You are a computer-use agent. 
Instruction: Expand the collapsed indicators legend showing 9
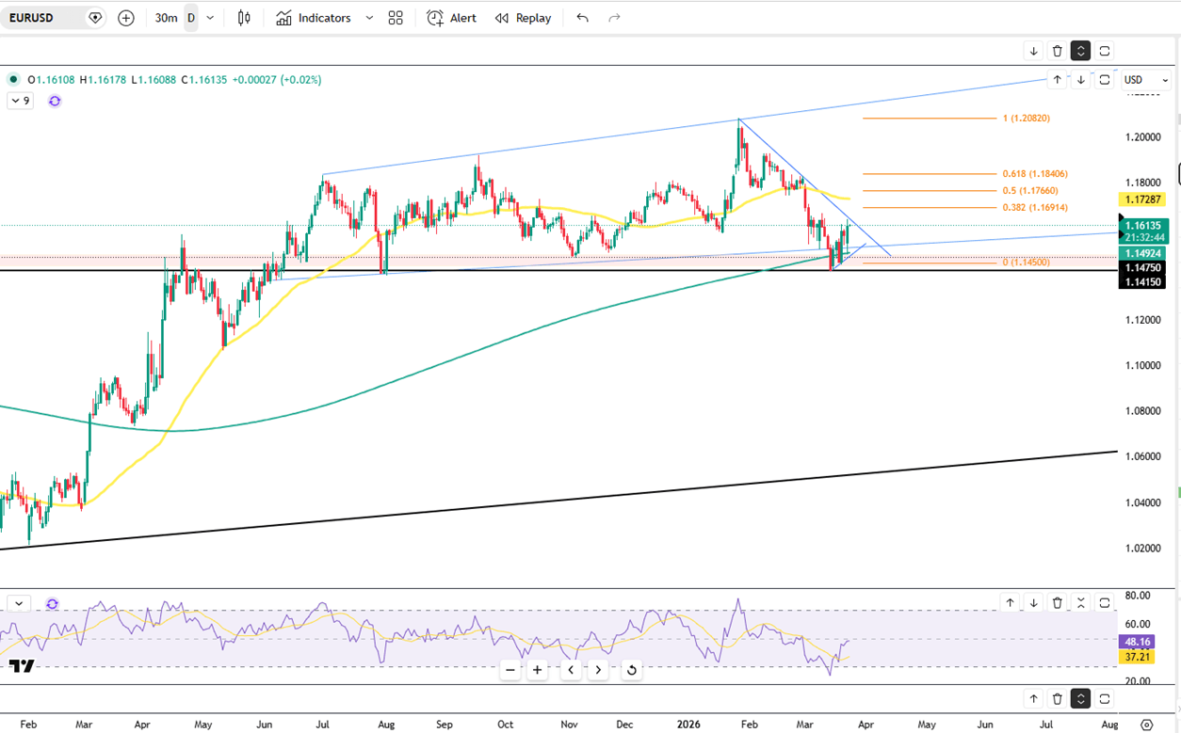(20, 101)
